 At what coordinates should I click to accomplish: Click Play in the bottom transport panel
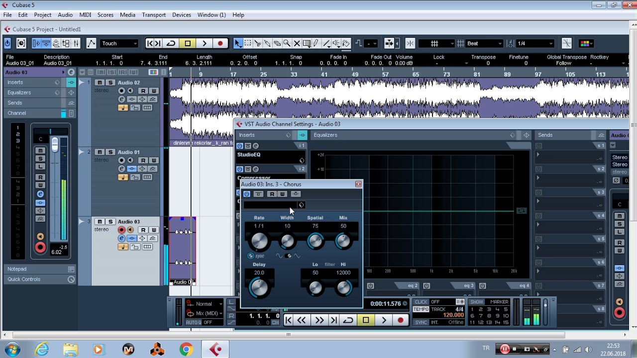[x=384, y=320]
